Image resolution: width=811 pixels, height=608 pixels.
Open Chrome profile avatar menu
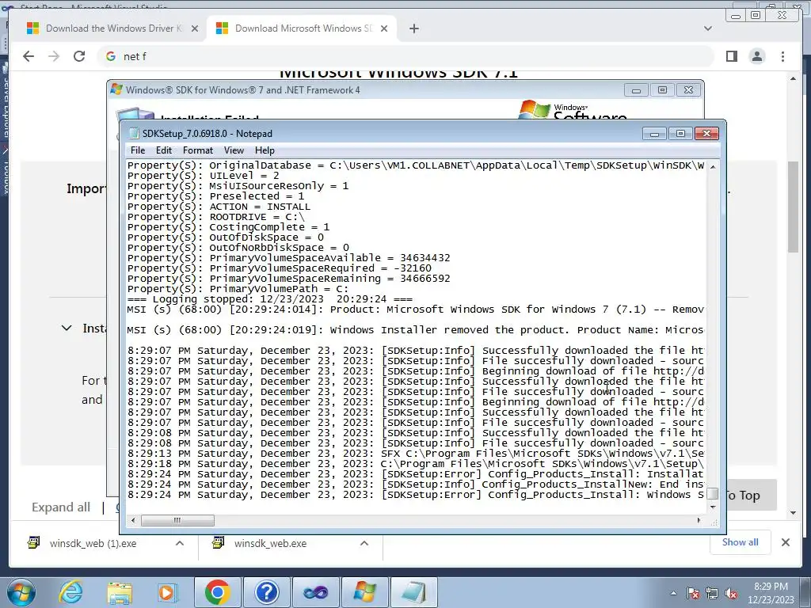(x=756, y=56)
